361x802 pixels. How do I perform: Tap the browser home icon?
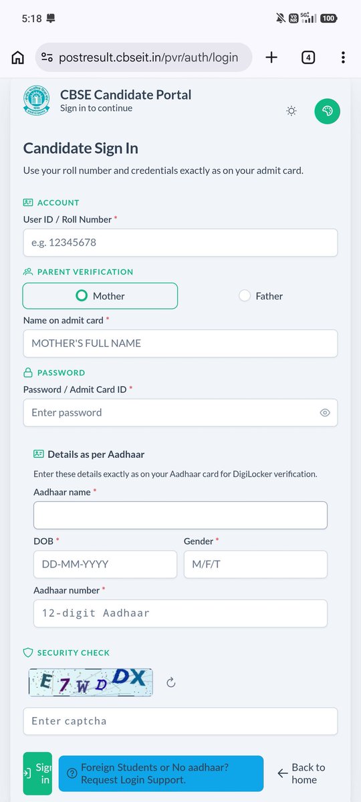point(18,57)
